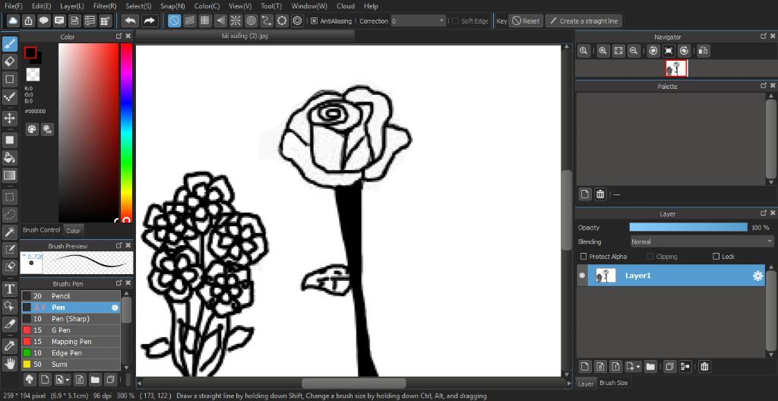Add a layer folder in Layer panel
Image resolution: width=778 pixels, height=401 pixels.
(x=650, y=367)
